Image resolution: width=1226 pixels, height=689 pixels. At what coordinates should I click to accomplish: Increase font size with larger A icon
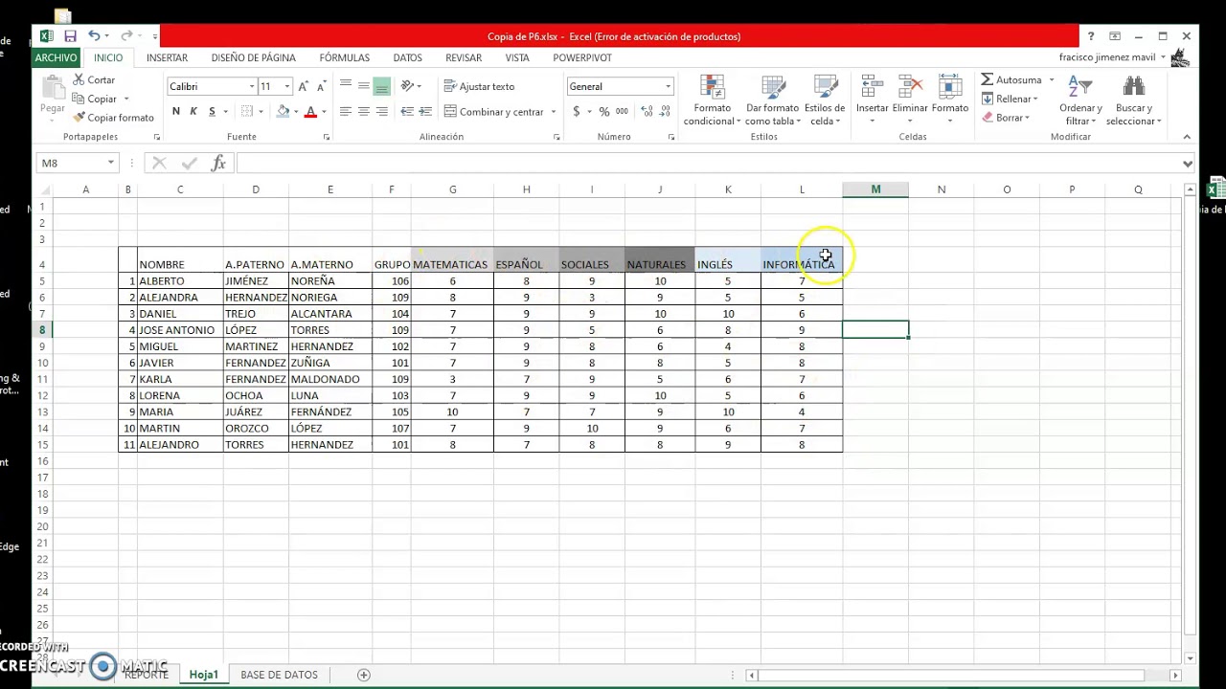(x=304, y=86)
